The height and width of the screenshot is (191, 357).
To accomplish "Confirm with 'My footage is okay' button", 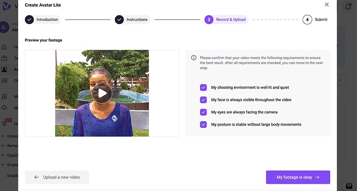I will (298, 177).
